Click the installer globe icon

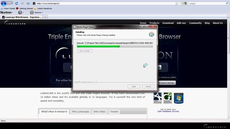pos(152,34)
